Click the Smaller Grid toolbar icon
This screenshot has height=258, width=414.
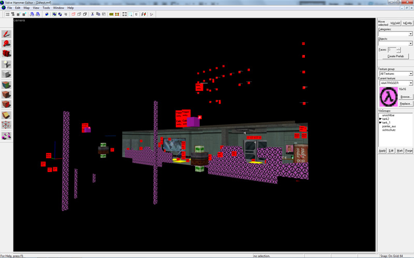tap(18, 14)
